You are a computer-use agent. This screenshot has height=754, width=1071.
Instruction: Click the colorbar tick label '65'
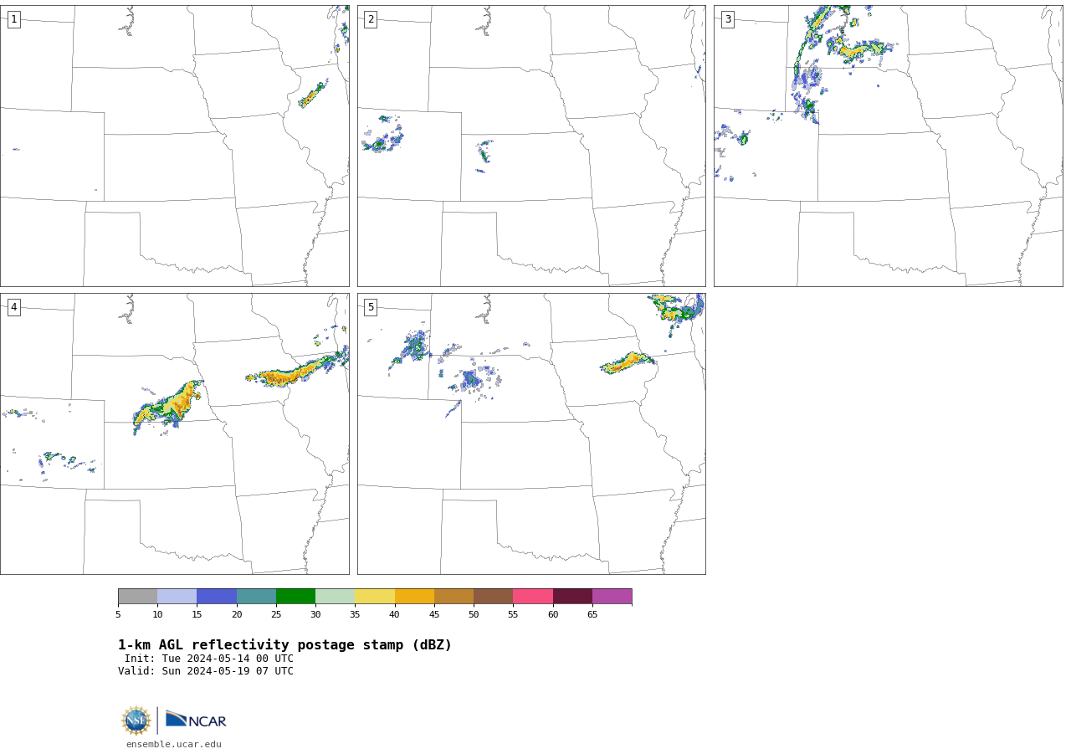pyautogui.click(x=592, y=615)
